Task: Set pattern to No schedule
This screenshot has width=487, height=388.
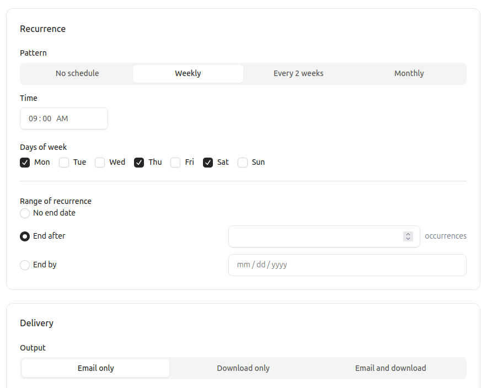Action: pos(77,73)
